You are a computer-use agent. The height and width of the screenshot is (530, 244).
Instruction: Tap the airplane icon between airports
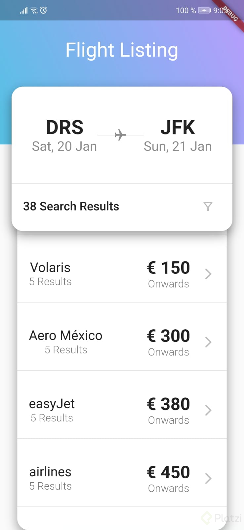tap(121, 135)
